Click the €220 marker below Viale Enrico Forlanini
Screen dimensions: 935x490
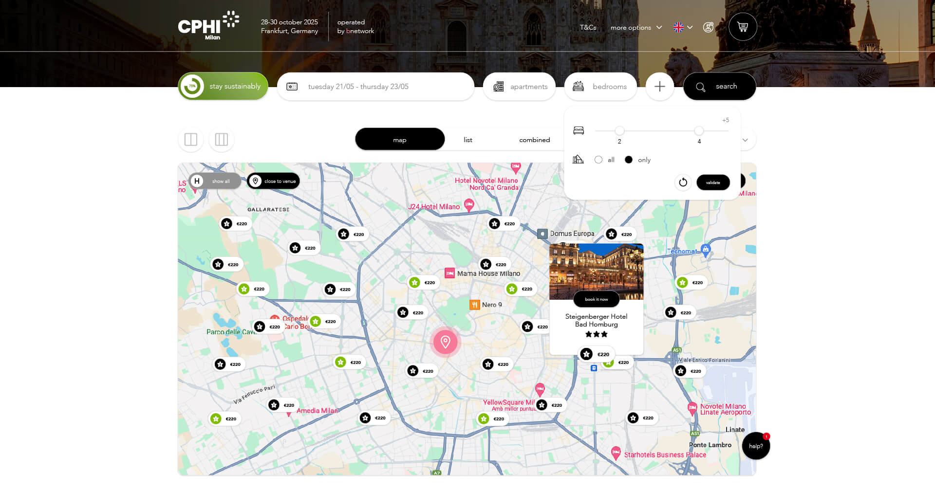pos(689,371)
